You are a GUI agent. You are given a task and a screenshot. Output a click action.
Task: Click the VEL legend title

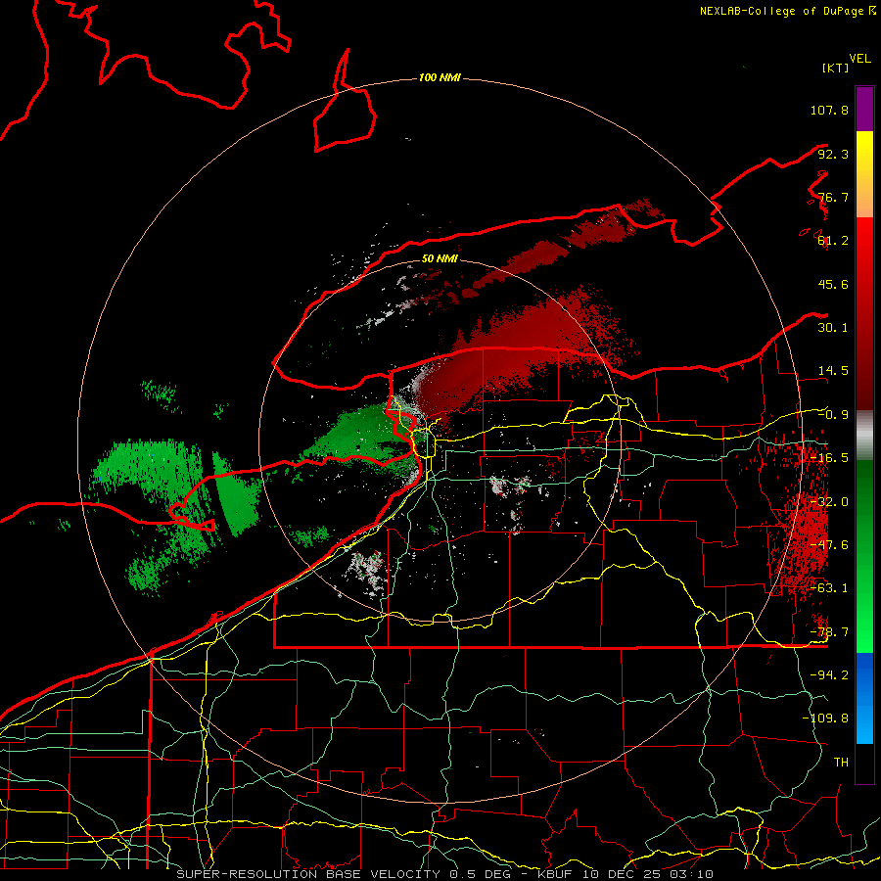tap(859, 59)
